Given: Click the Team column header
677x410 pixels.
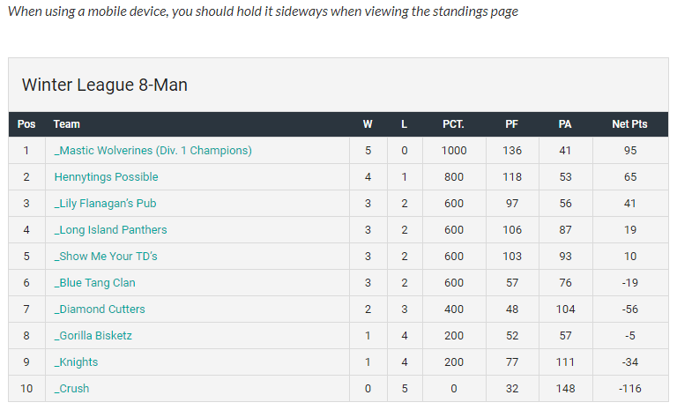Looking at the screenshot, I should click(x=67, y=124).
